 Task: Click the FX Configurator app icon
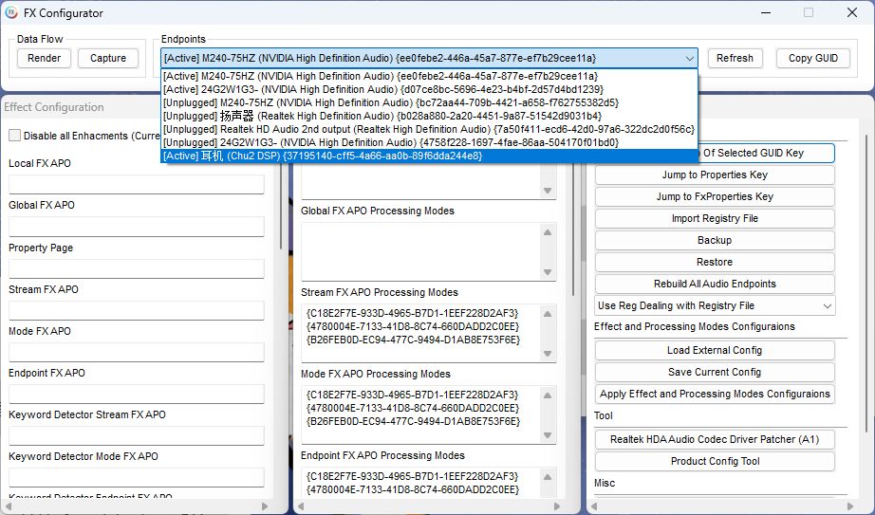11,13
